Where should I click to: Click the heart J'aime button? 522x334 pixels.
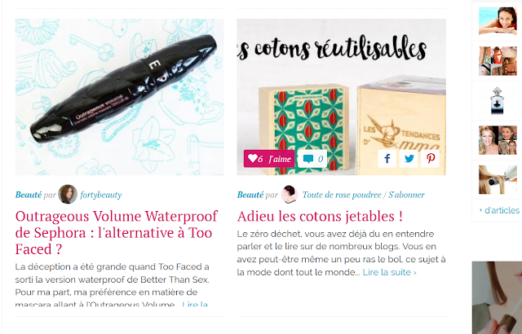tap(269, 159)
